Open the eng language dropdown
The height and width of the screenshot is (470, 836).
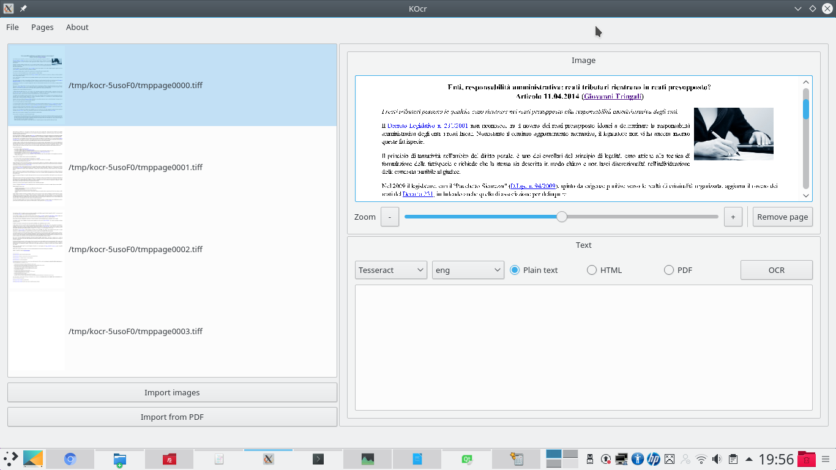pyautogui.click(x=468, y=270)
